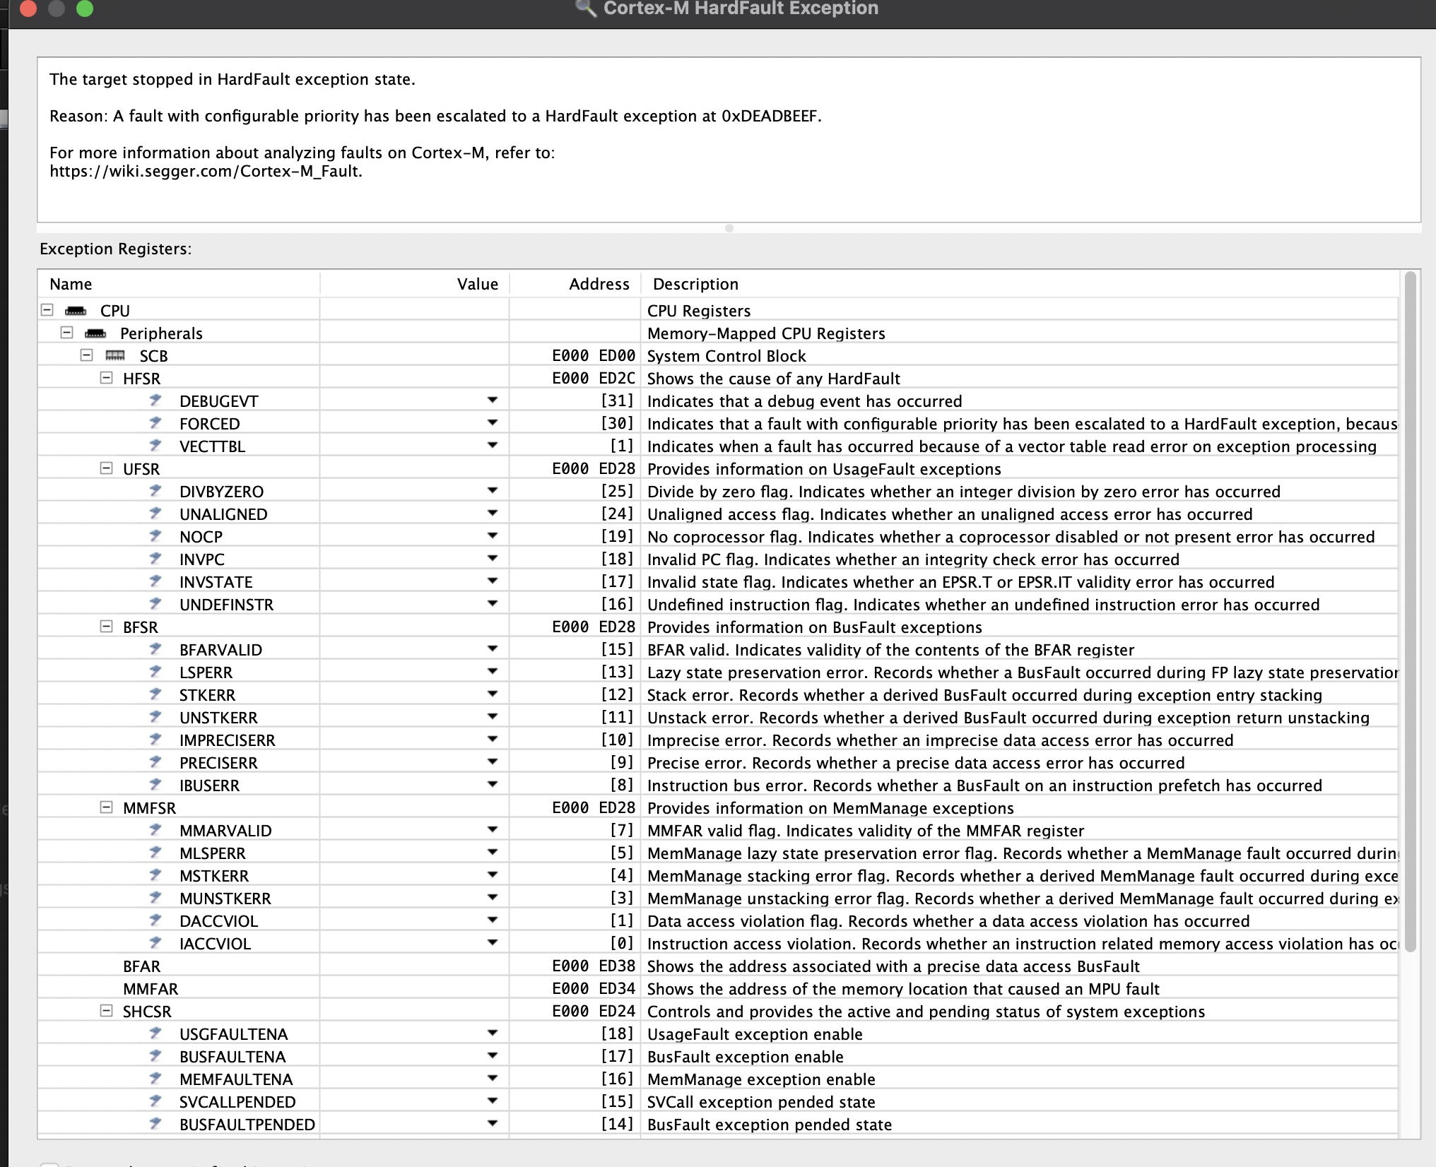The height and width of the screenshot is (1167, 1436).
Task: Click the BFARVALID bitfield icon
Action: [x=155, y=649]
